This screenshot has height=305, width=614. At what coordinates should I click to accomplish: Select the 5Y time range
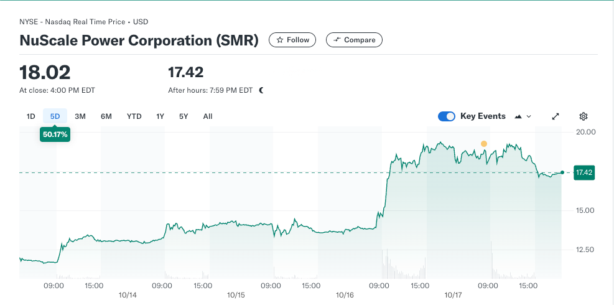[x=184, y=116]
